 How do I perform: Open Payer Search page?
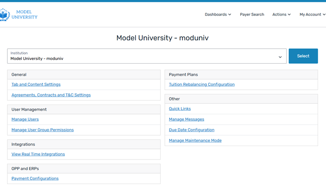[x=252, y=14]
